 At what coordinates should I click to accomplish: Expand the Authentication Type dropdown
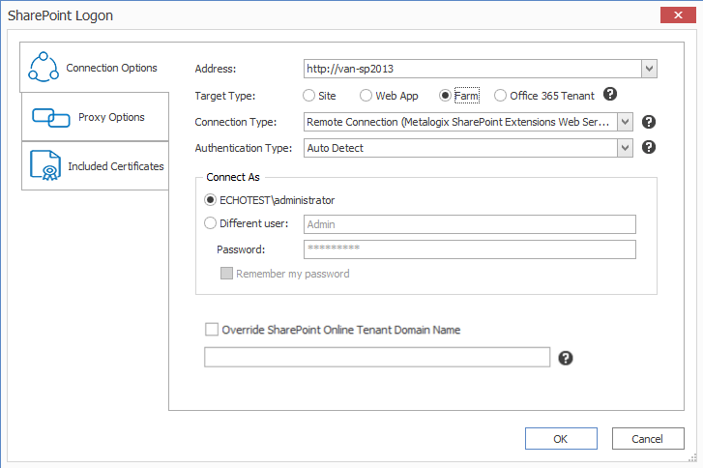pos(625,148)
